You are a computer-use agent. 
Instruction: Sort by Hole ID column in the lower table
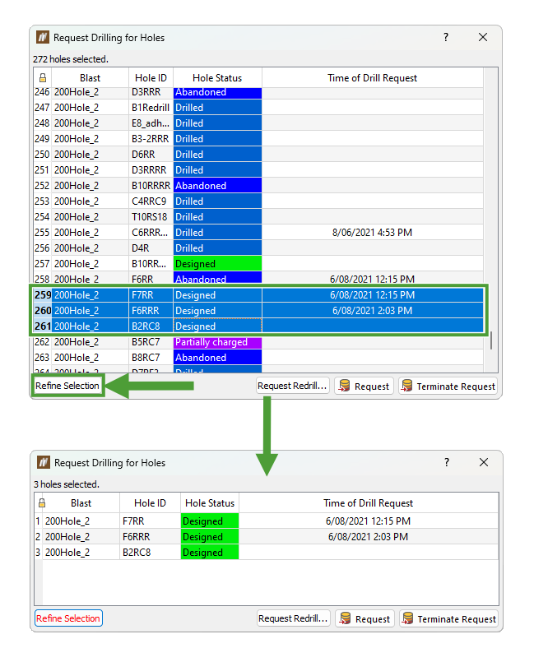pos(150,503)
